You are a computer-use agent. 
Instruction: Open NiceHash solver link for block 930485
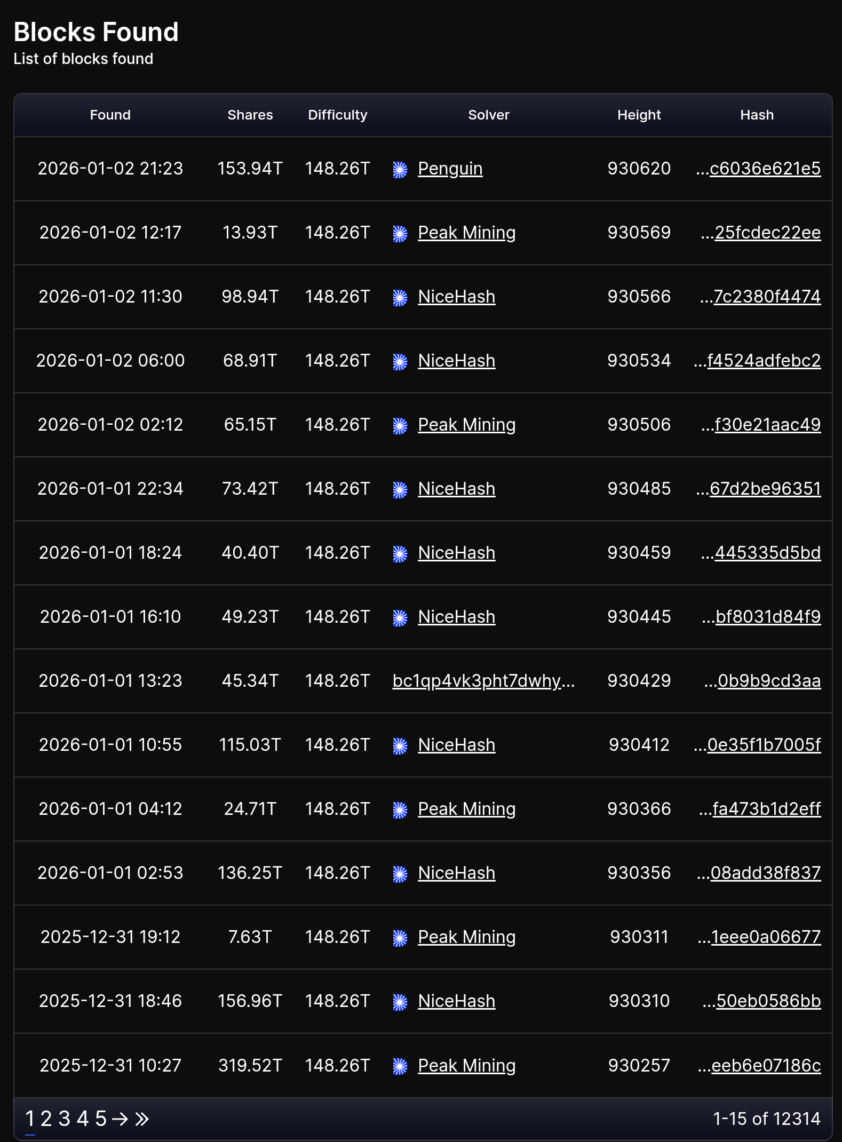click(456, 489)
